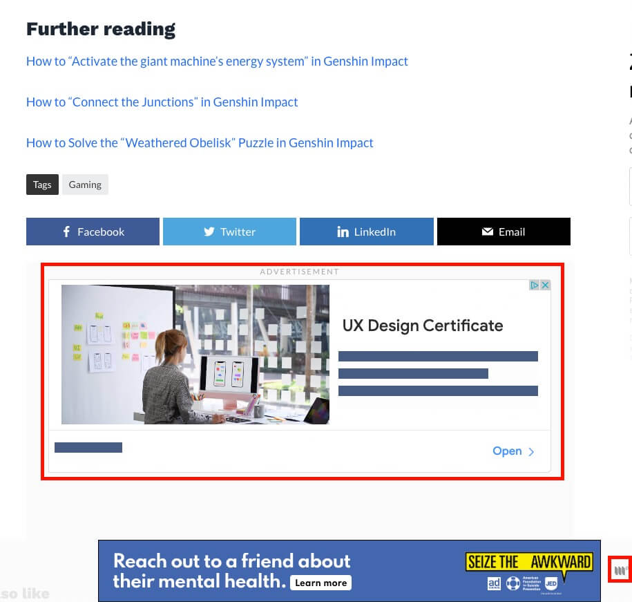Click the AFSP lifebuoy logo in the banner
632x602 pixels.
coord(513,583)
